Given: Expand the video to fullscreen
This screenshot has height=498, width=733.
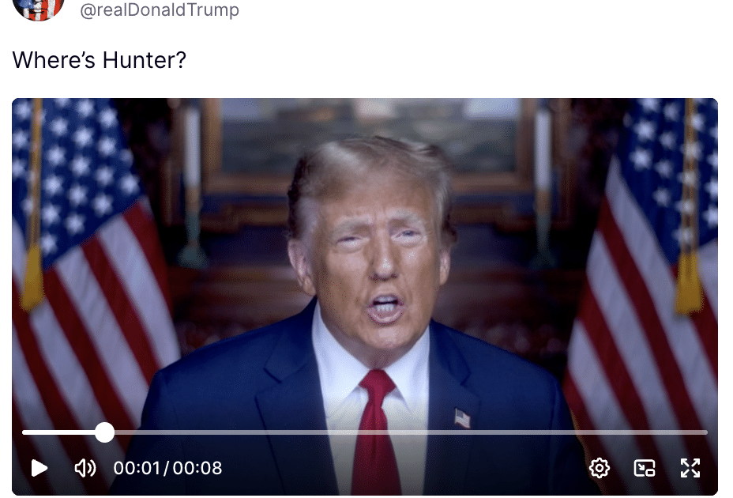Looking at the screenshot, I should 690,468.
